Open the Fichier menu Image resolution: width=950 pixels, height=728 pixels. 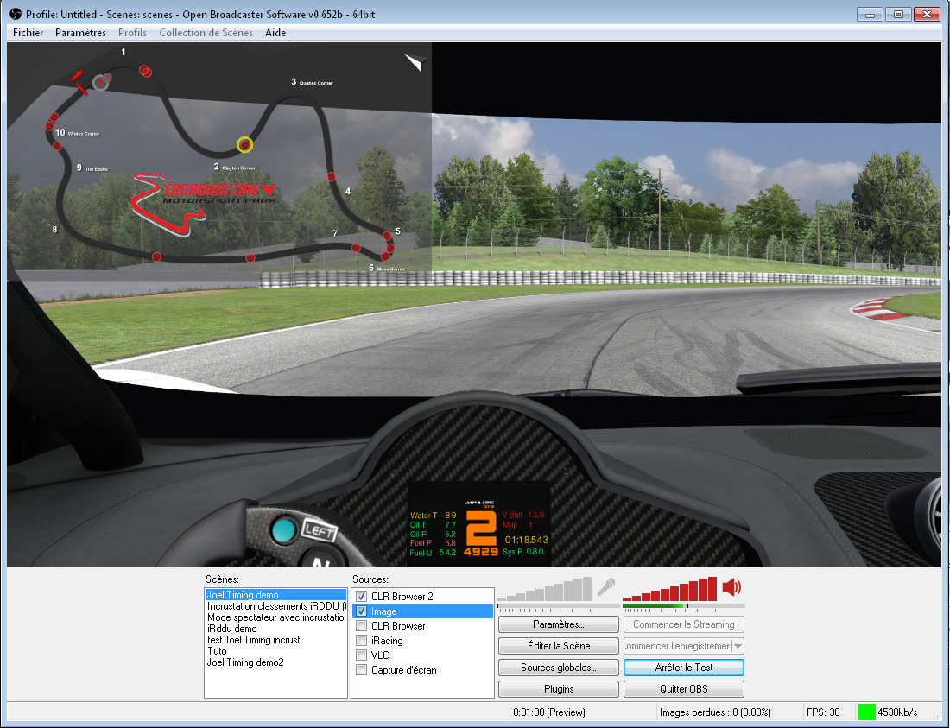tap(28, 33)
